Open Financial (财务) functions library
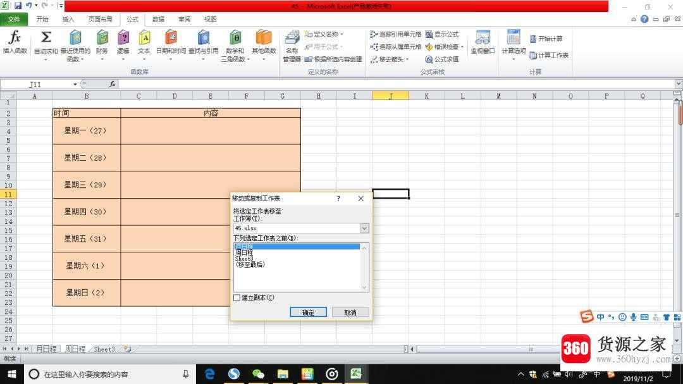The height and width of the screenshot is (384, 683). click(102, 45)
